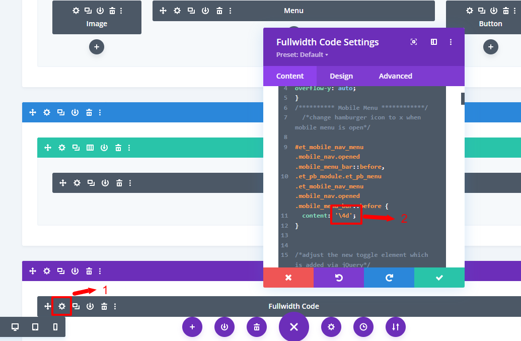This screenshot has width=521, height=341.
Task: Disable the blue section with power icon
Action: click(75, 112)
